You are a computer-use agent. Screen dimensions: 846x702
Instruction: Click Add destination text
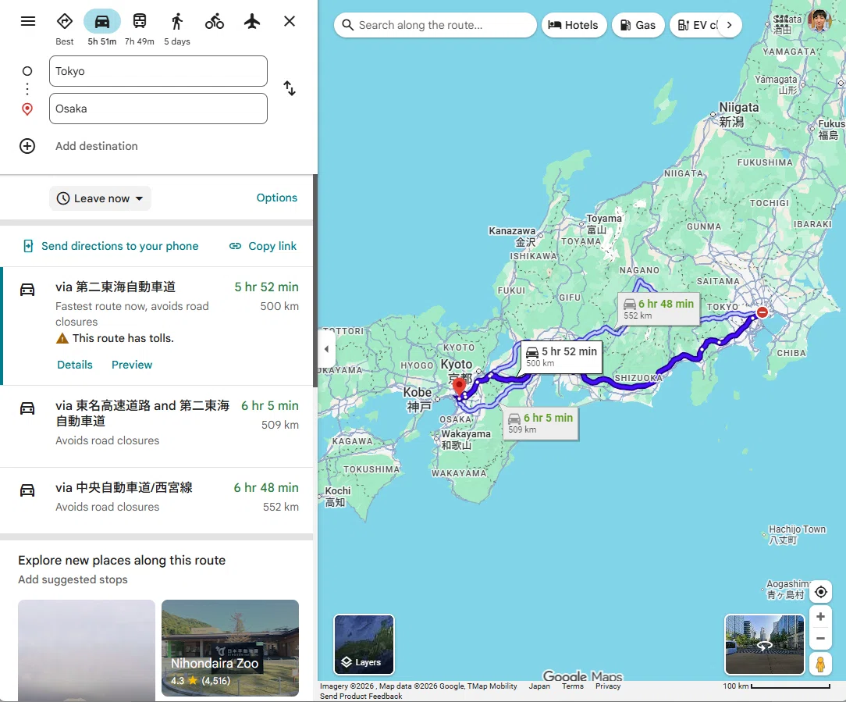point(97,146)
